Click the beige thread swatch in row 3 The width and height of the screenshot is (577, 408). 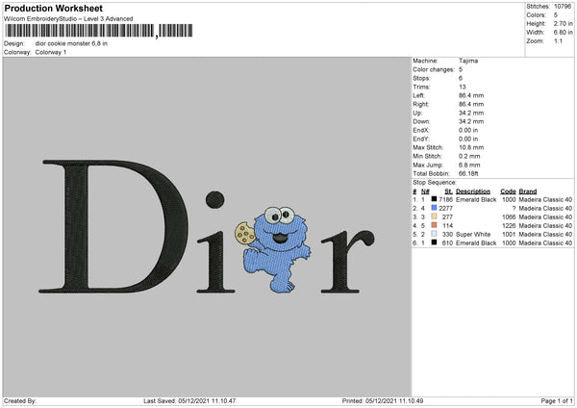point(435,217)
